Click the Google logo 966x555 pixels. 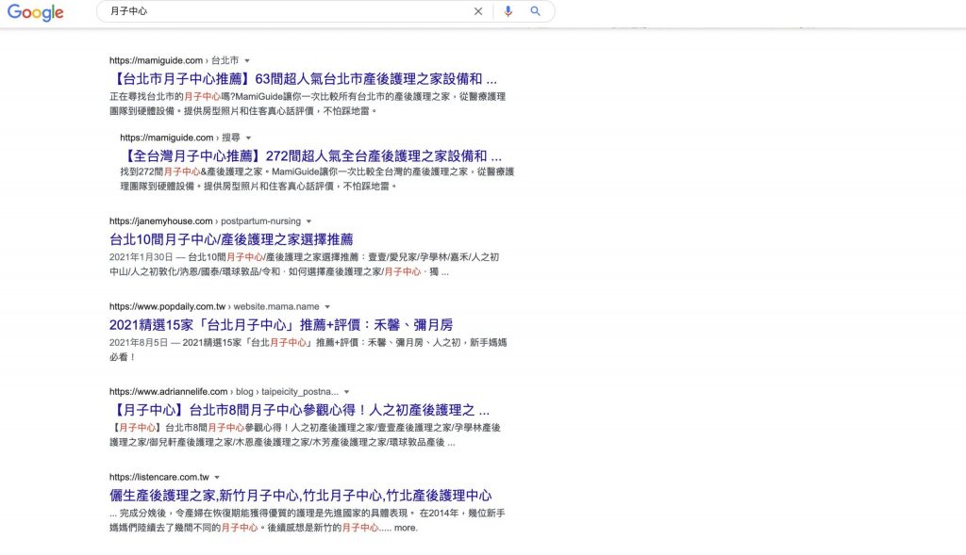click(x=35, y=11)
